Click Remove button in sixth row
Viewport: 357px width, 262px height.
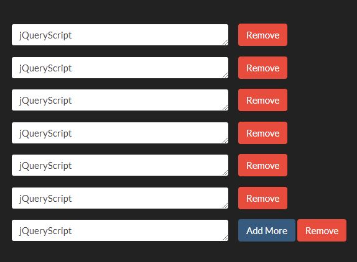pyautogui.click(x=262, y=198)
